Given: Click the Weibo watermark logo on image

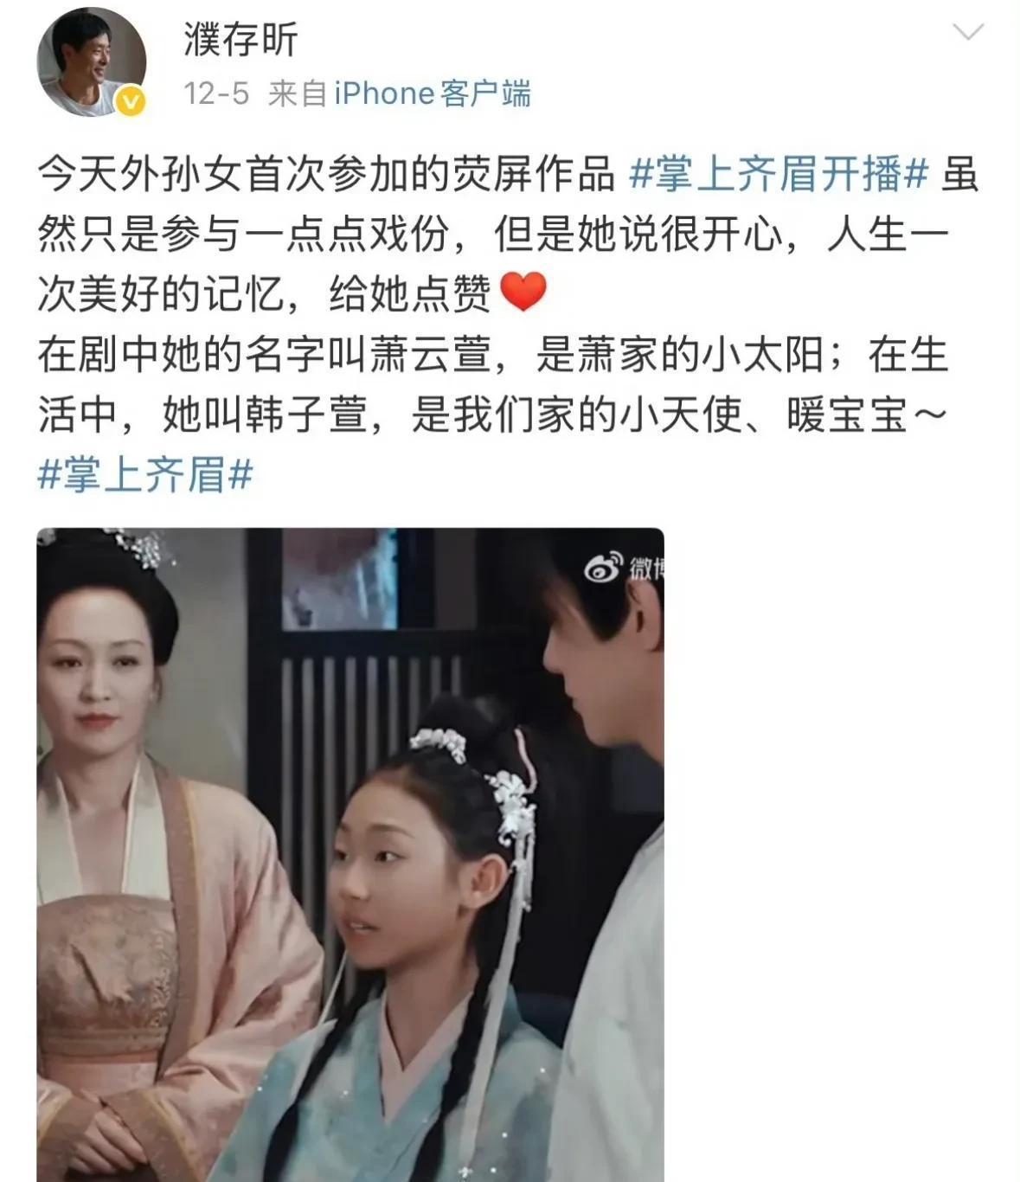Looking at the screenshot, I should pyautogui.click(x=623, y=569).
